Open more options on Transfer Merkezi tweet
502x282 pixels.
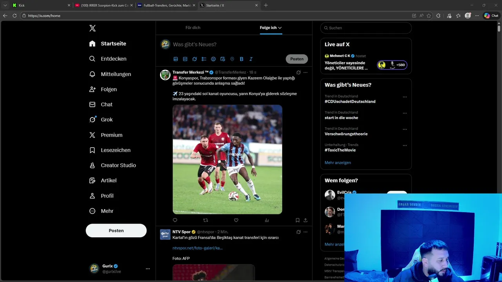(x=306, y=72)
